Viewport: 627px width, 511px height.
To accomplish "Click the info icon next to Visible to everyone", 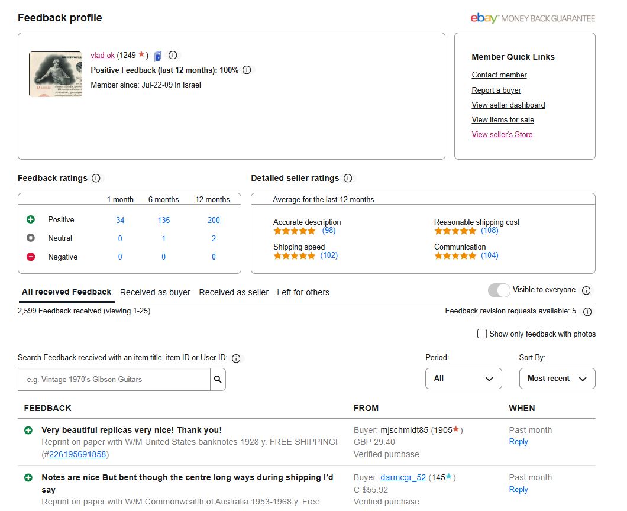I will click(586, 290).
